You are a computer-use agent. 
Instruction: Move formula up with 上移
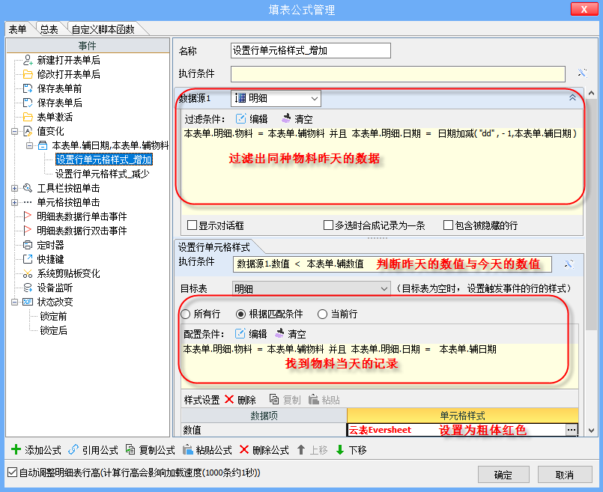(x=312, y=450)
